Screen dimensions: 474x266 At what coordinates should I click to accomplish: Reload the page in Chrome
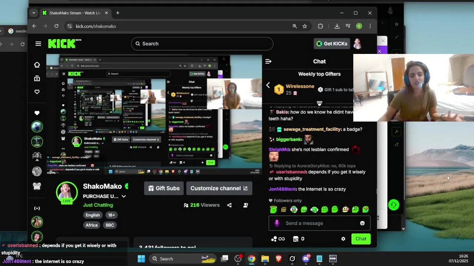56,26
